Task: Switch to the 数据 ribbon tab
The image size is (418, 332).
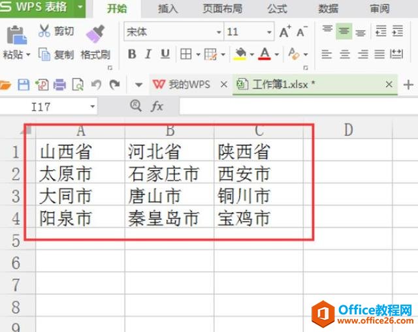Action: [328, 8]
